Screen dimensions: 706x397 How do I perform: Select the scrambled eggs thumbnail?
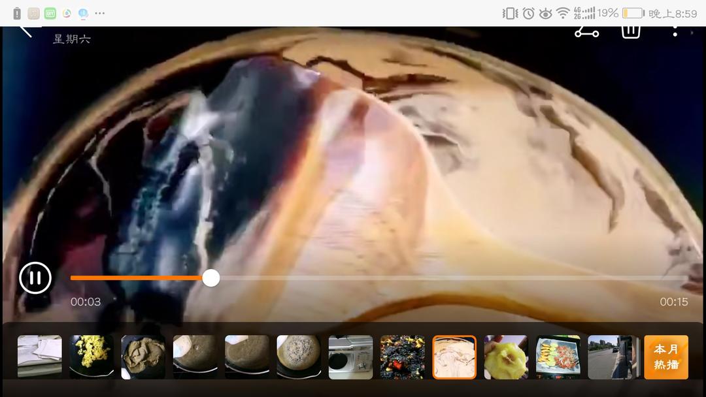click(92, 357)
